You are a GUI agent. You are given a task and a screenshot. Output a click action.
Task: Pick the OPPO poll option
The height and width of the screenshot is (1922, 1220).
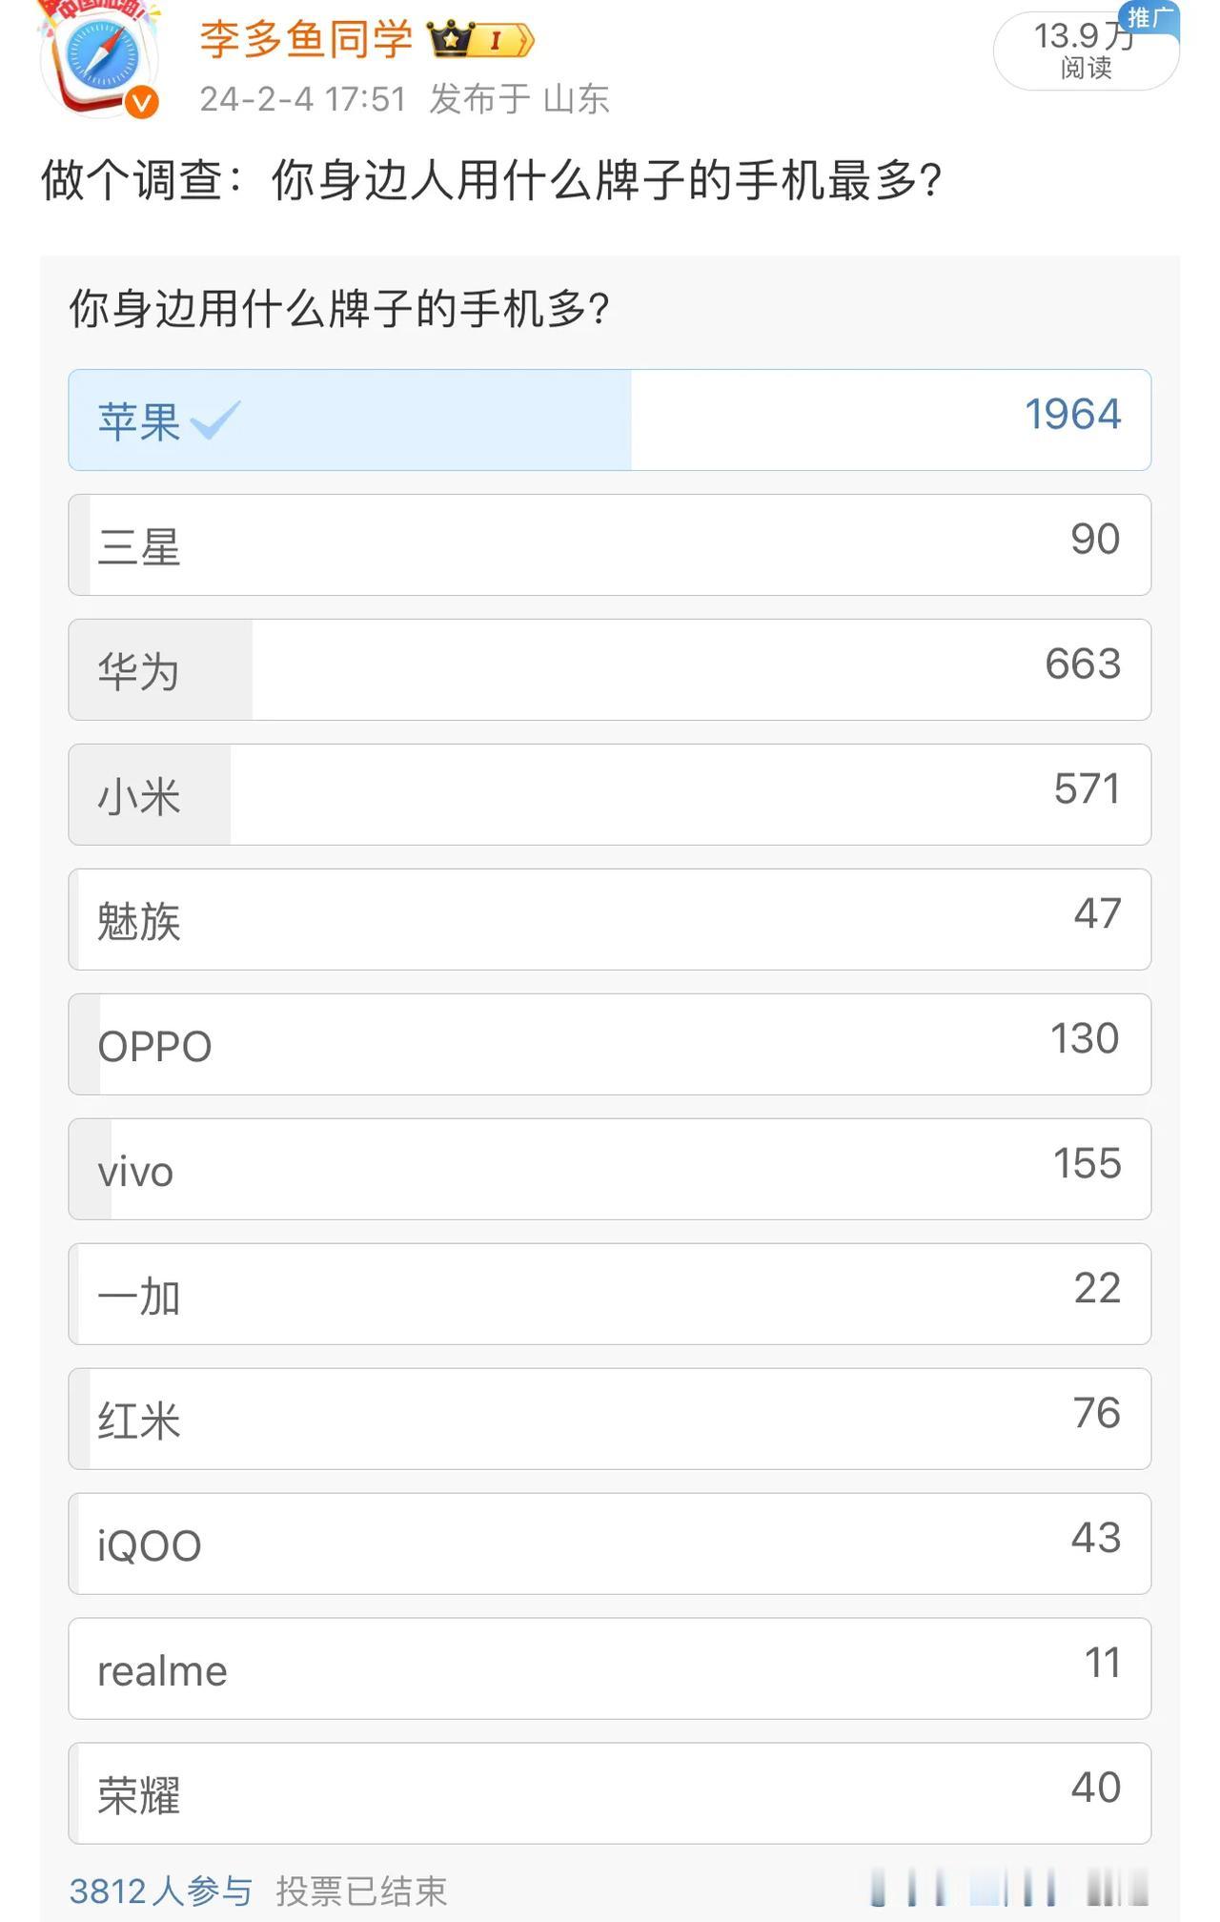[610, 1044]
